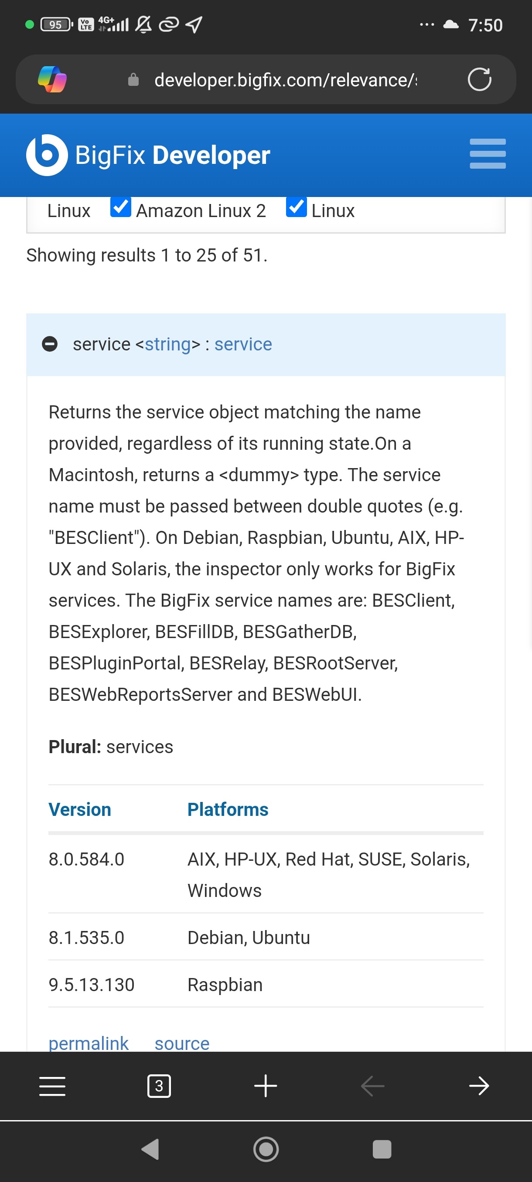
Task: Open the browser bottom menu lines icon
Action: 52,1086
